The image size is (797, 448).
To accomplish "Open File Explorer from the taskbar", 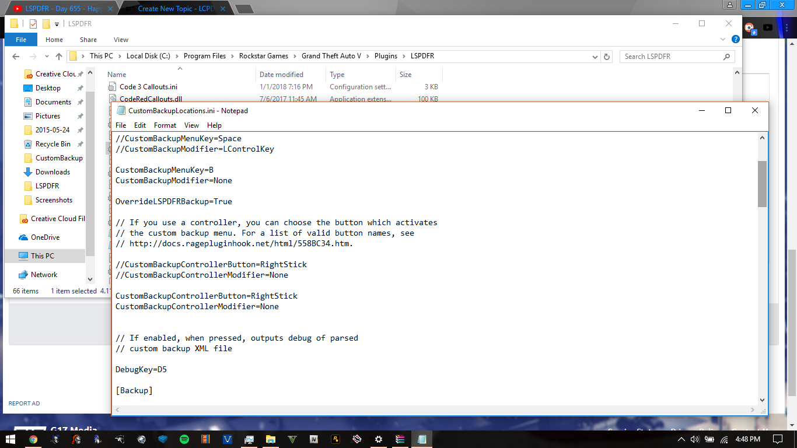I will (271, 439).
